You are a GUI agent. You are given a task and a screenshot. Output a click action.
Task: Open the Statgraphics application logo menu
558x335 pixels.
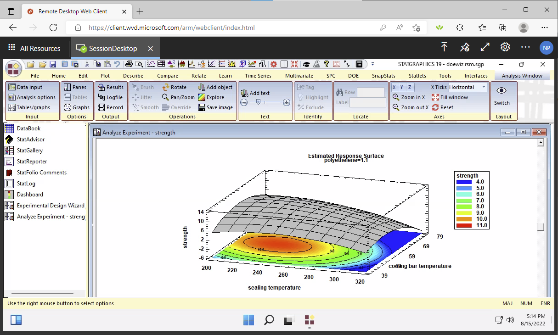pyautogui.click(x=14, y=69)
